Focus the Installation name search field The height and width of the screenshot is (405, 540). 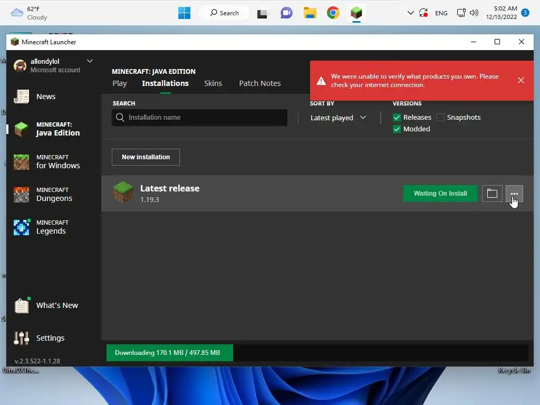[x=200, y=118]
